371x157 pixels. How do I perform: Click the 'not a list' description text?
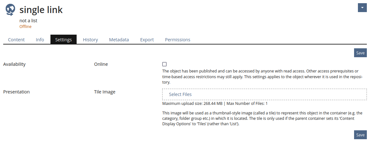tap(28, 21)
